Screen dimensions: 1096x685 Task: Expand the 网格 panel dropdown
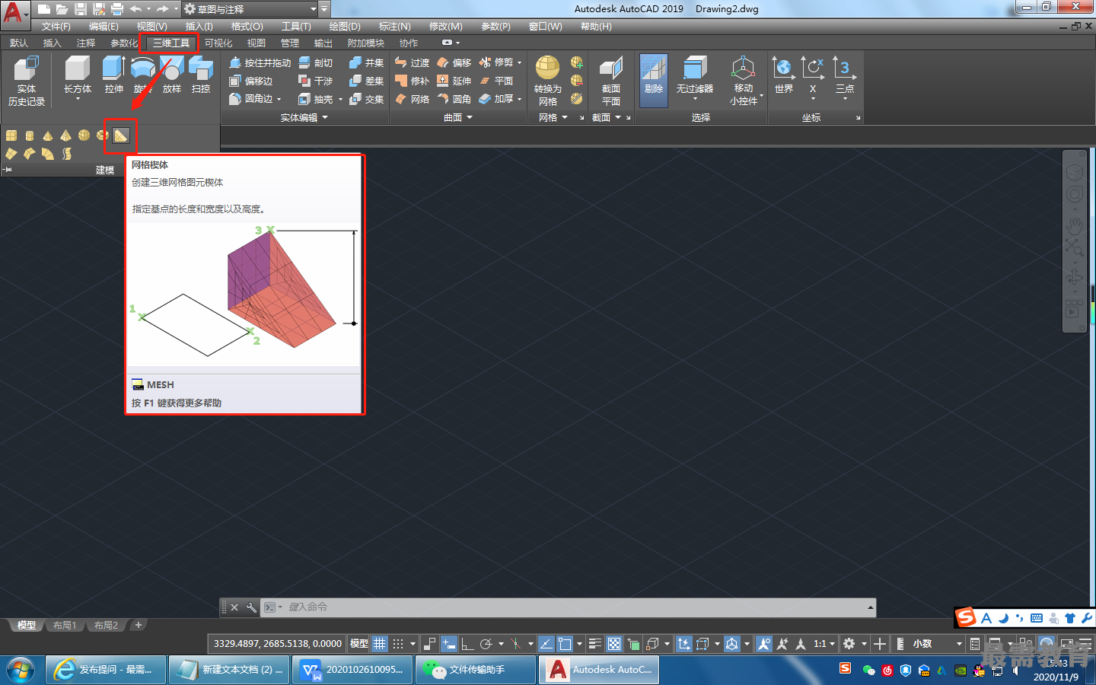(x=554, y=117)
